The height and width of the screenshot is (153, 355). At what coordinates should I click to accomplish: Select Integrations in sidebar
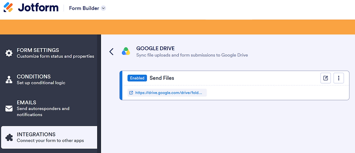[49, 137]
